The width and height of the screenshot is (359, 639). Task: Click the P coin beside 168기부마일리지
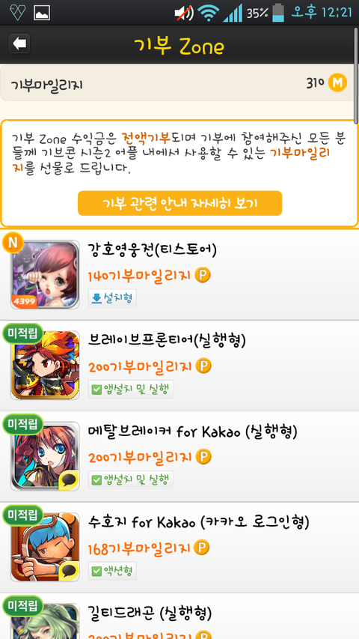[x=201, y=548]
